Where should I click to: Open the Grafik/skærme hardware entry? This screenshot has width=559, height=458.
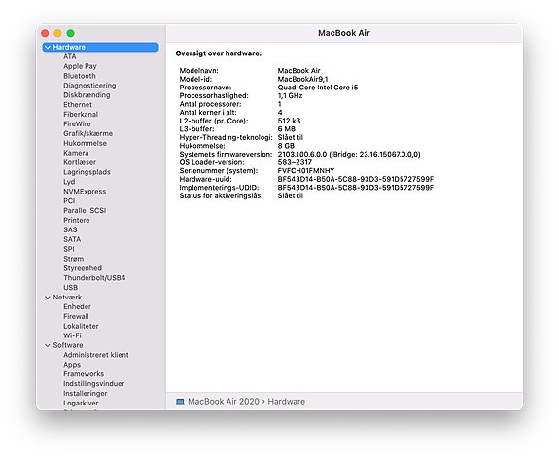coord(88,133)
